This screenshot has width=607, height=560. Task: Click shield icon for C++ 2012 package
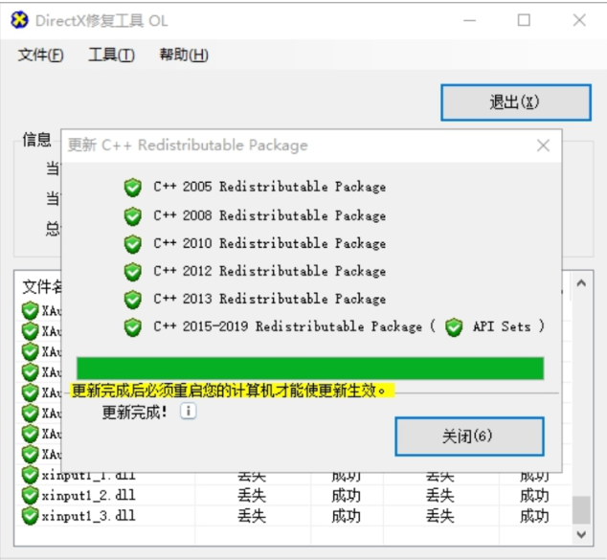click(x=133, y=272)
